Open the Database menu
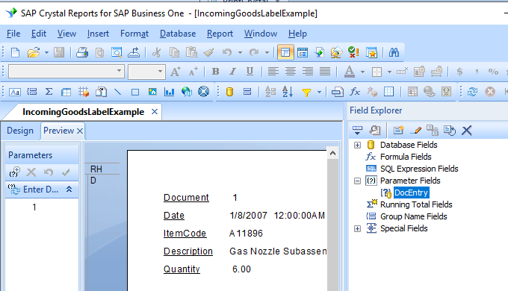This screenshot has width=508, height=291. (x=178, y=34)
